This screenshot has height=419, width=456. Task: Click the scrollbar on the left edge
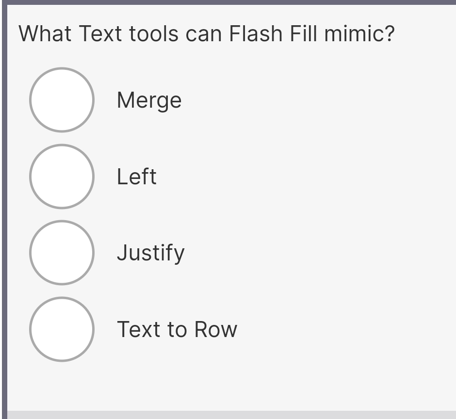tap(3, 209)
